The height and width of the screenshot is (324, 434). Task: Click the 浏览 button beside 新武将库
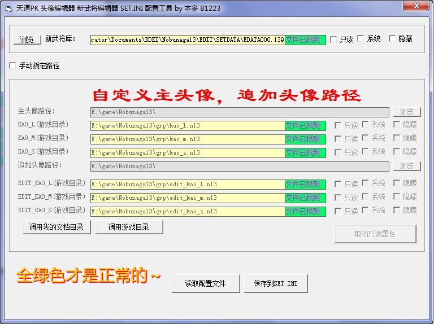(27, 40)
